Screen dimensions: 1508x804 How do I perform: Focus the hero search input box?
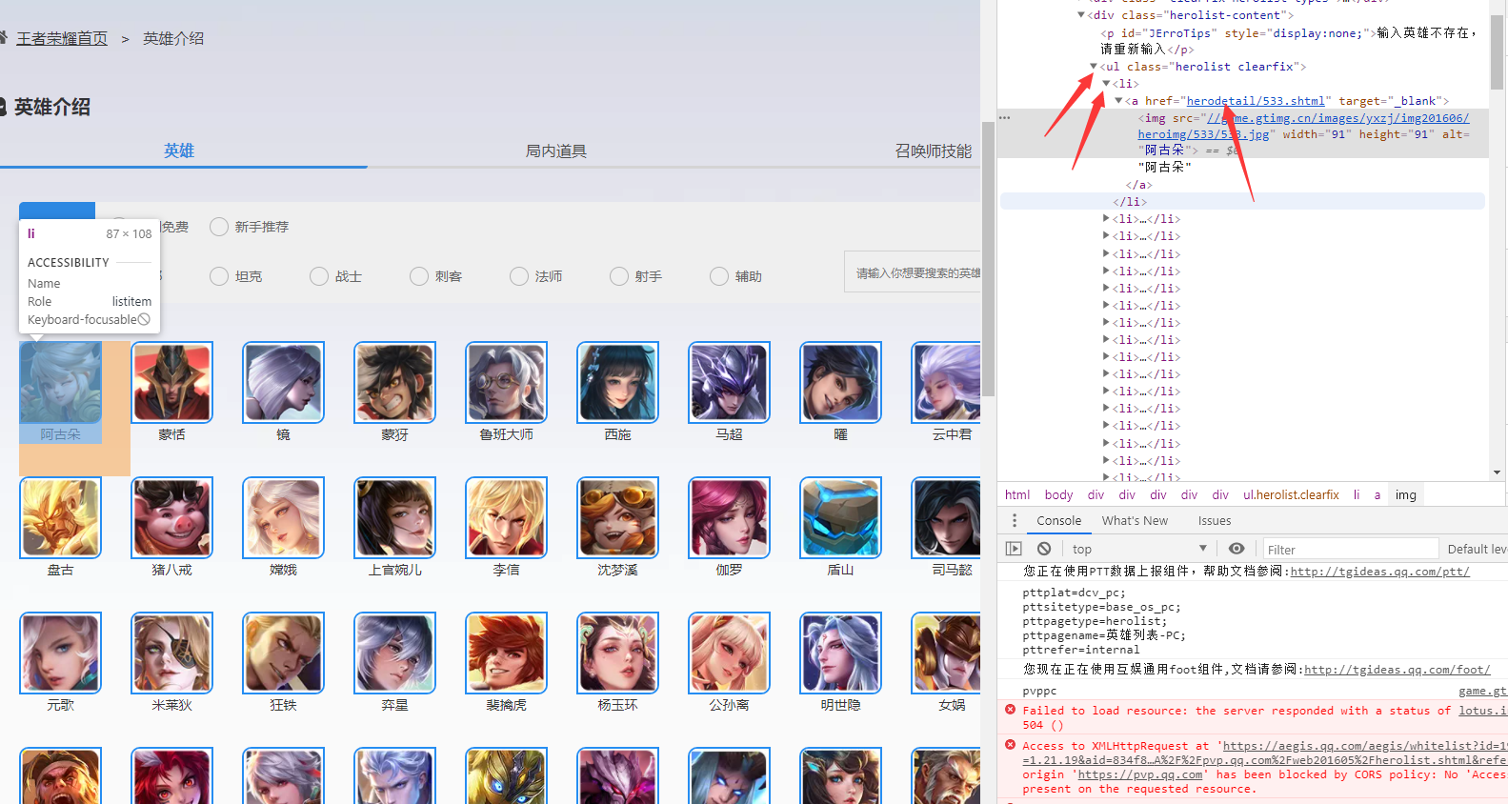pyautogui.click(x=913, y=272)
